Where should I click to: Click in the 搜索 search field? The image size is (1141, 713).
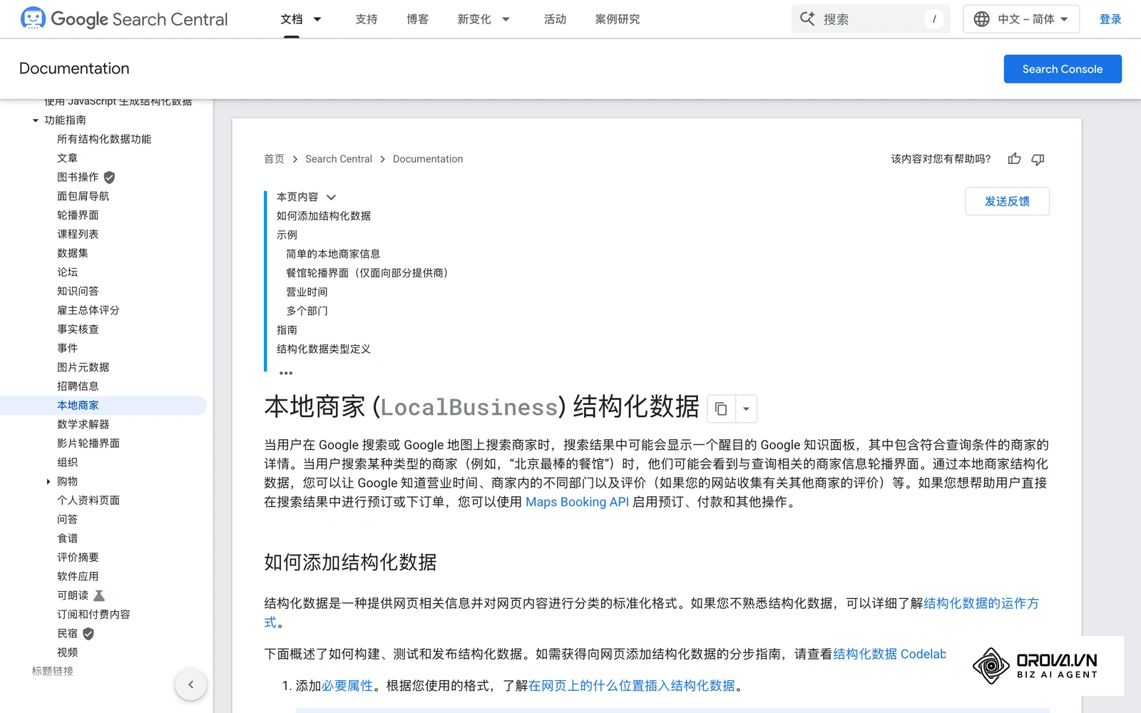870,19
